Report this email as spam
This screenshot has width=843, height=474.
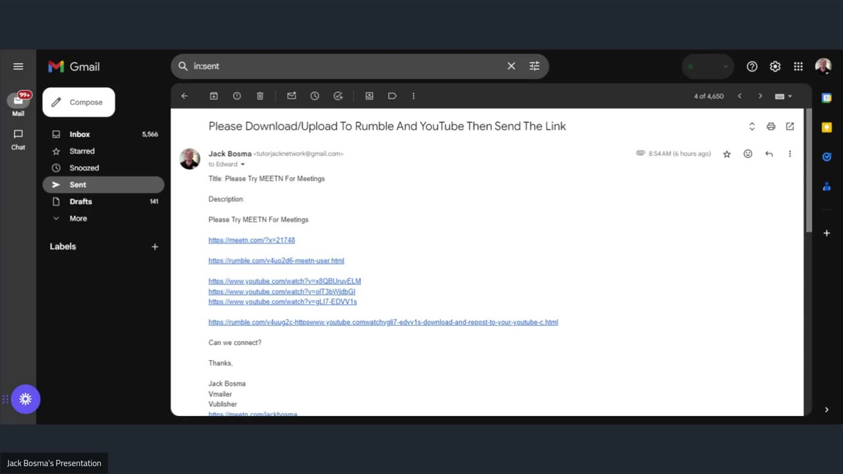tap(237, 96)
